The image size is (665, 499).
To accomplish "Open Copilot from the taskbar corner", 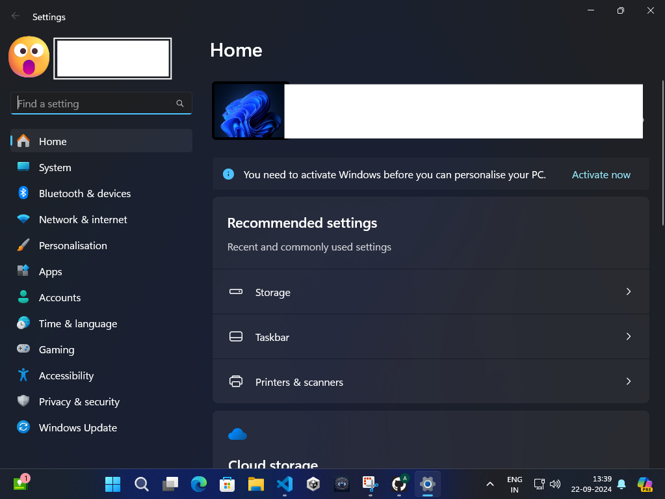I will coord(645,484).
